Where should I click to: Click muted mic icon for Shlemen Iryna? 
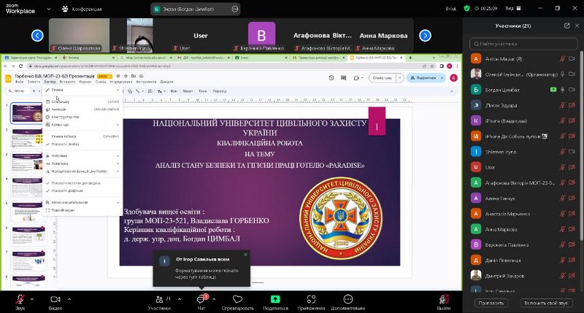pyautogui.click(x=562, y=152)
